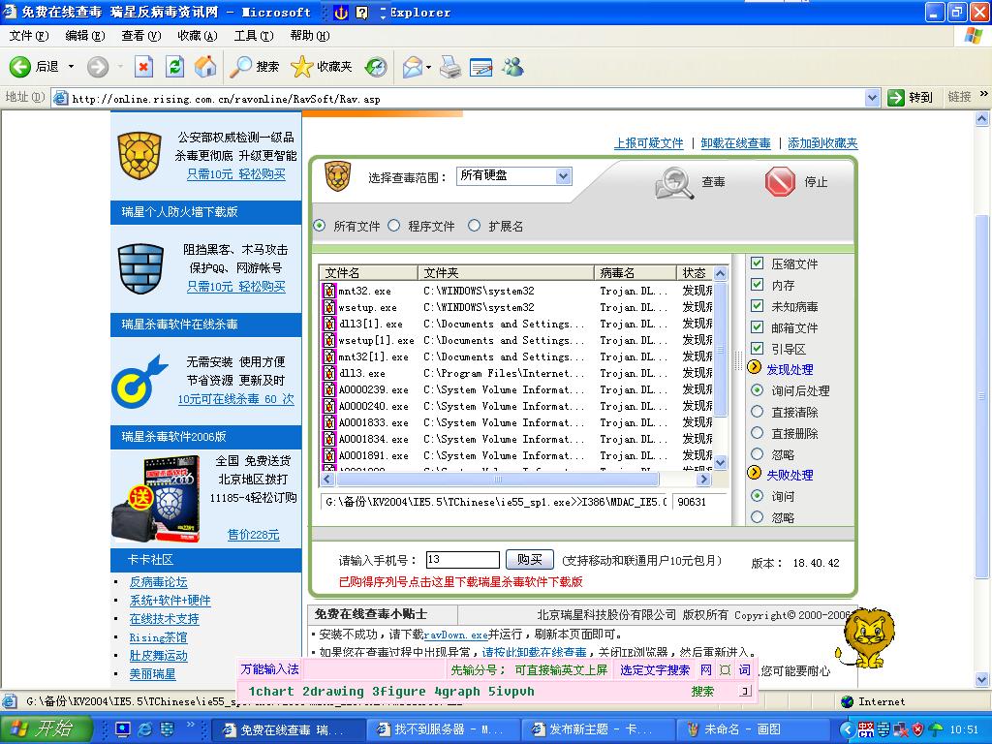992x744 pixels.
Task: Click the 转到 Go green arrow button
Action: [910, 98]
